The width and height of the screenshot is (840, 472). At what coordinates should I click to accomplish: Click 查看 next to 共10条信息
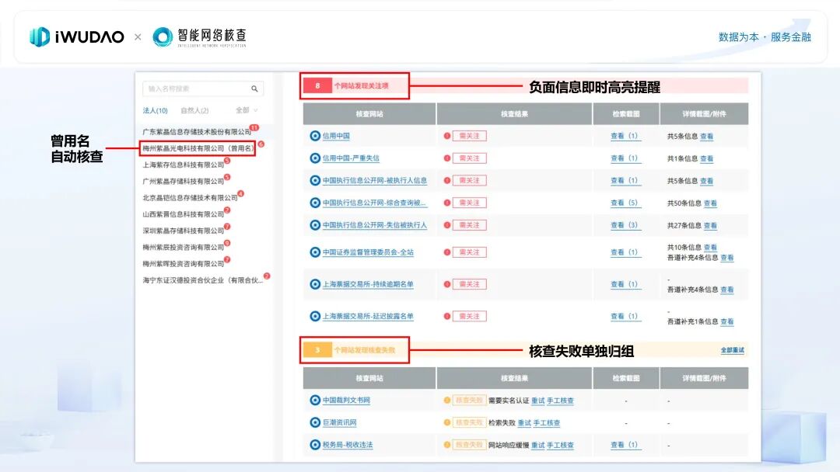point(710,247)
